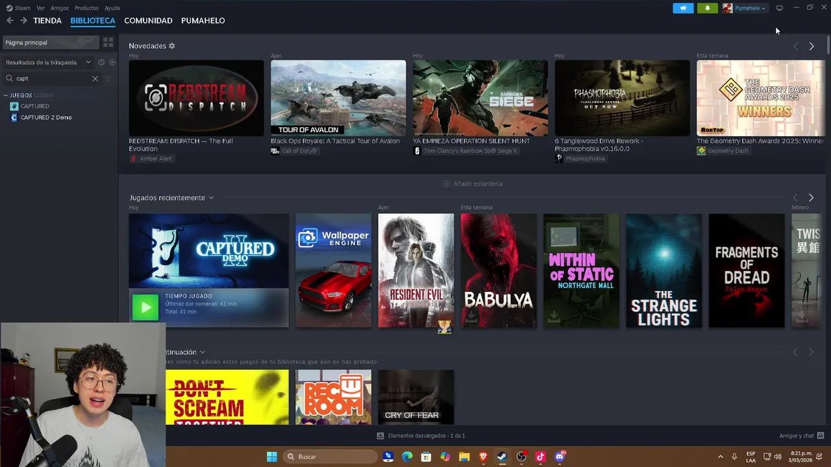The image size is (831, 467).
Task: Open the Amigos menu
Action: (x=60, y=8)
